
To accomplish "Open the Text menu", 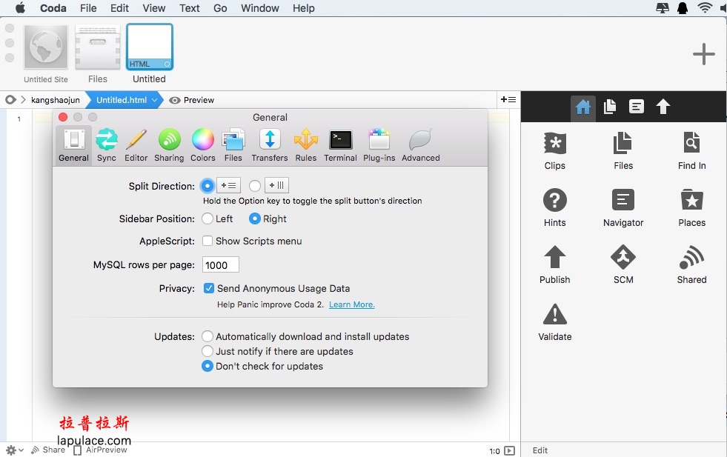I will (190, 8).
